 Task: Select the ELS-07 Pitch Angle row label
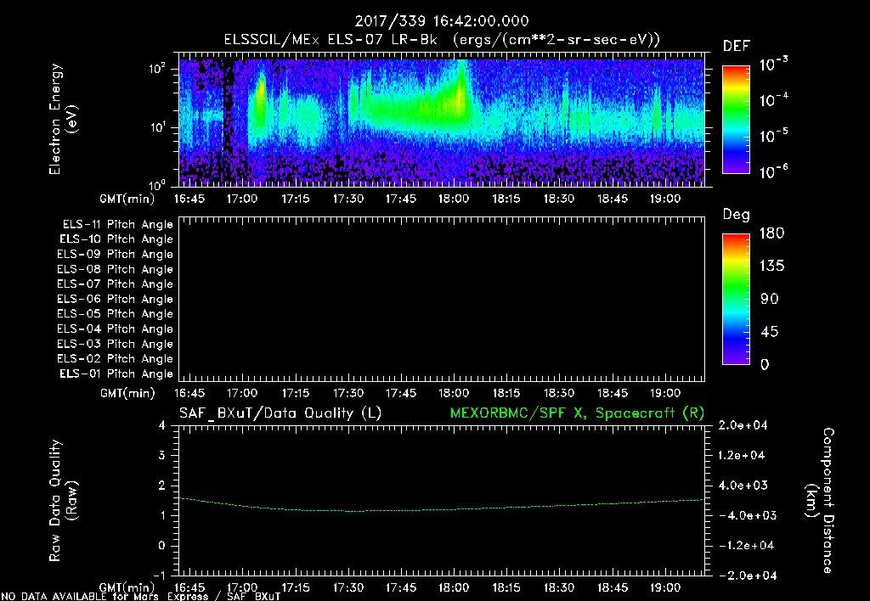click(x=115, y=284)
